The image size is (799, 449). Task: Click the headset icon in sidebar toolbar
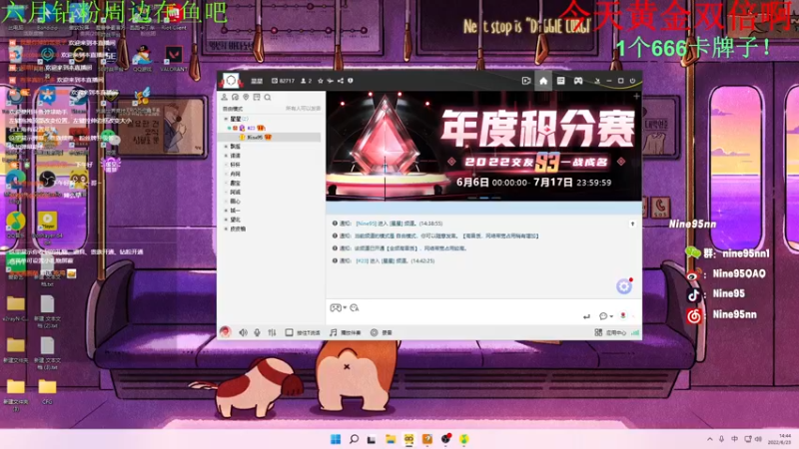click(x=235, y=97)
